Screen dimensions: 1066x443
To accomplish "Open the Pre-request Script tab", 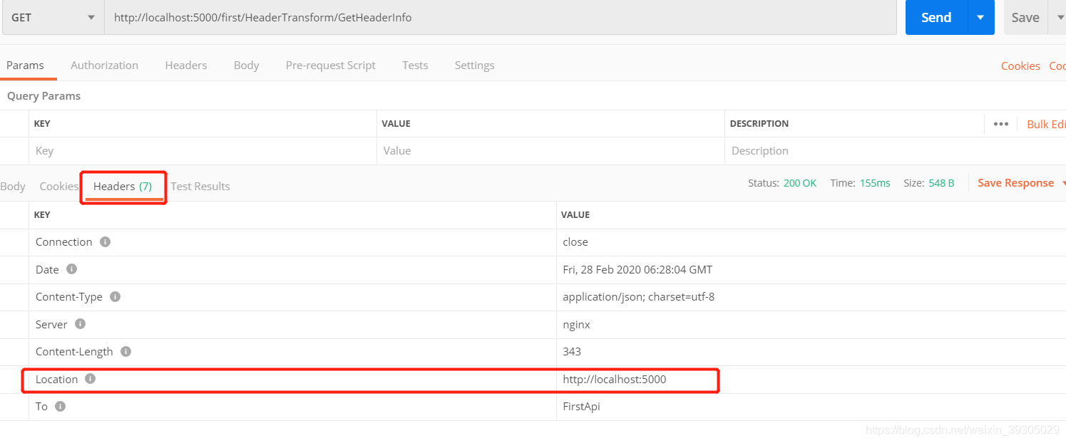I will pyautogui.click(x=330, y=66).
